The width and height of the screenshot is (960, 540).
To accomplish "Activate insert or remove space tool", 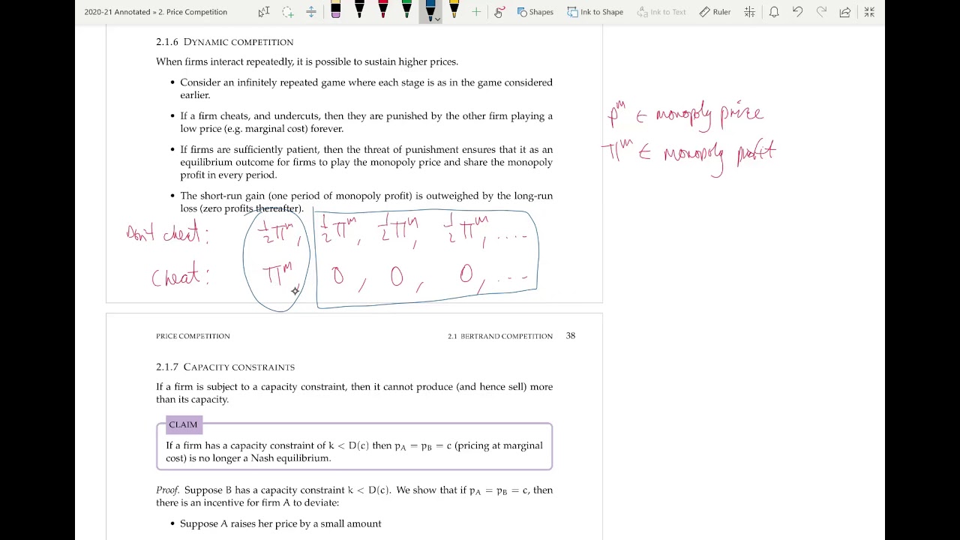I will (x=311, y=12).
